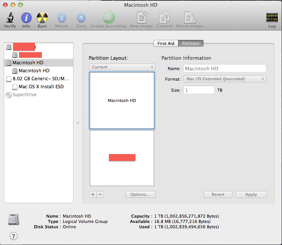Click the Partition Information heading
The width and height of the screenshot is (282, 245).
pyautogui.click(x=186, y=58)
